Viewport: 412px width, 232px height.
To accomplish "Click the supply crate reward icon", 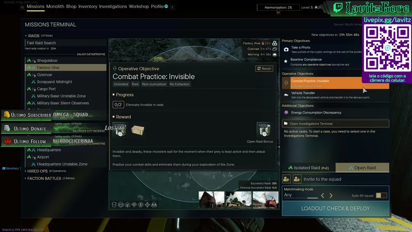I will point(138,130).
